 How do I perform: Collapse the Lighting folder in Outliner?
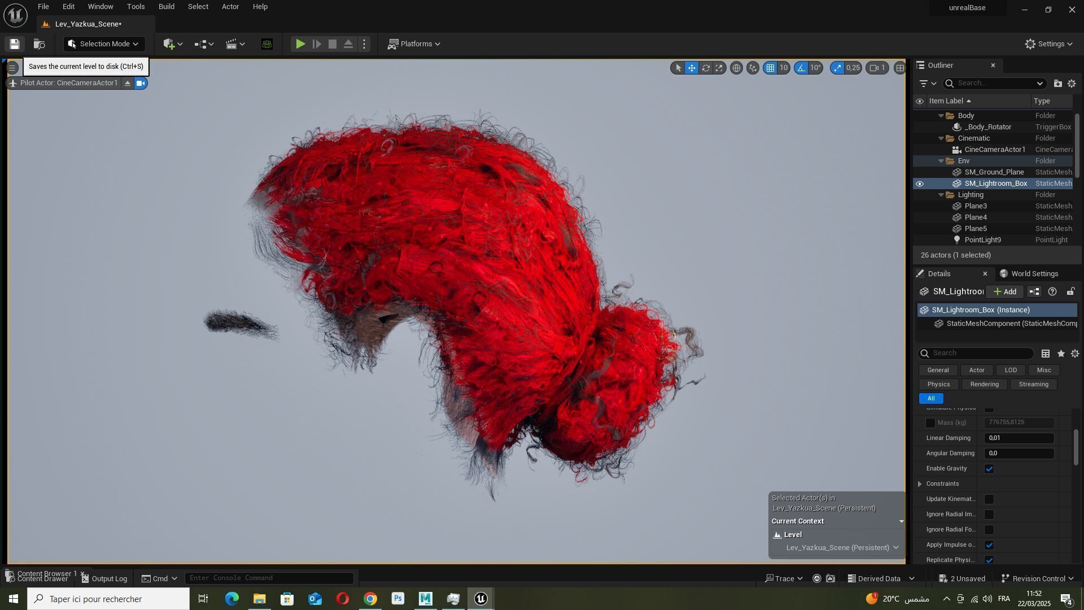click(941, 195)
